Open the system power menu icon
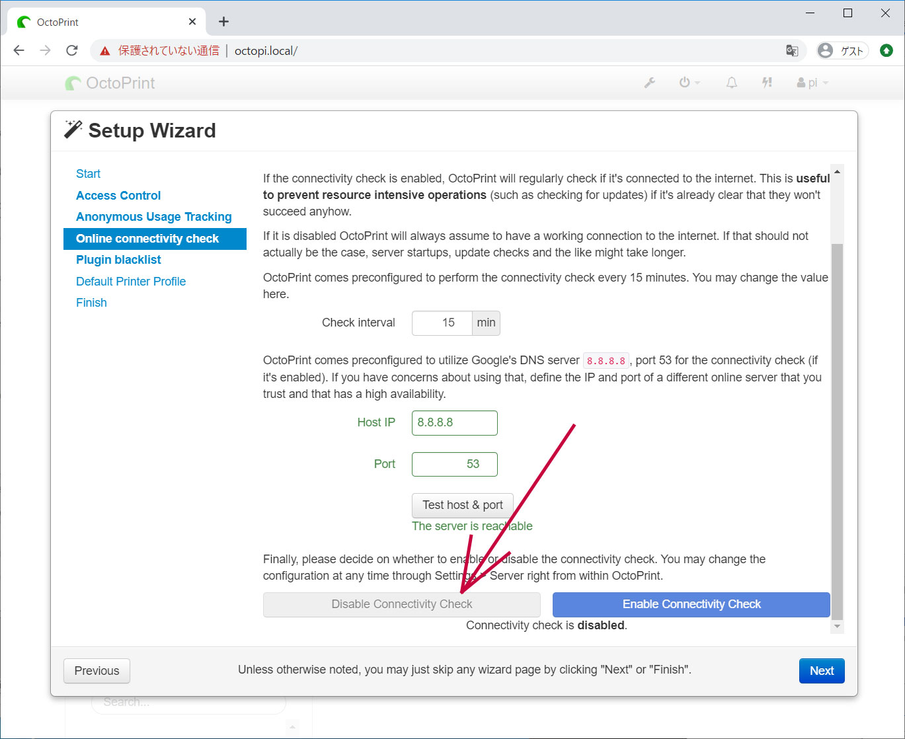This screenshot has width=905, height=739. 689,83
